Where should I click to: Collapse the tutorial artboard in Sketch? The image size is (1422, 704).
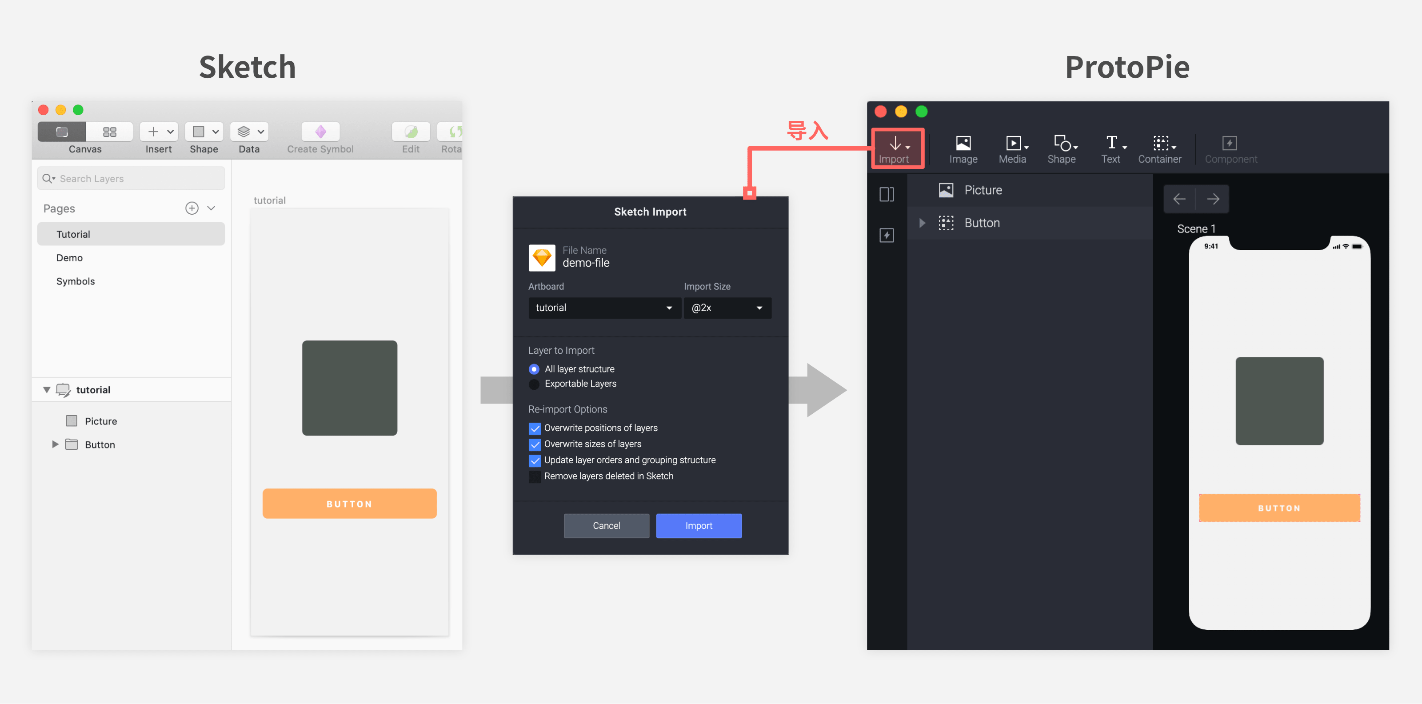point(46,390)
